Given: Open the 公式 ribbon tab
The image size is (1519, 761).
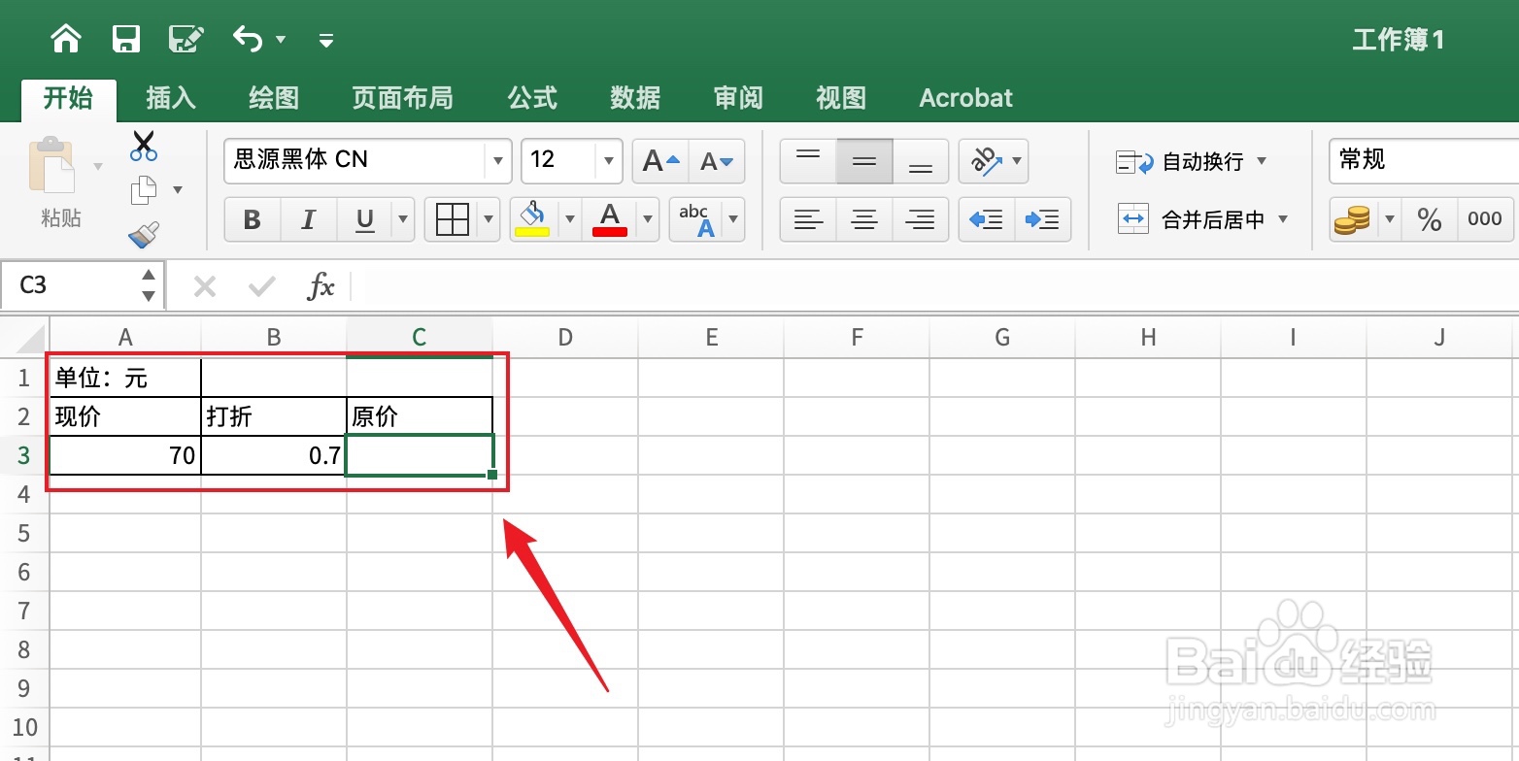Looking at the screenshot, I should click(x=532, y=98).
